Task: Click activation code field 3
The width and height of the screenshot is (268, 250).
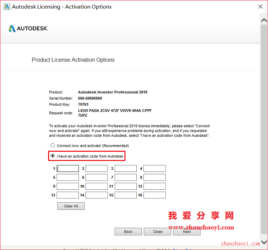Action: tap(126, 168)
